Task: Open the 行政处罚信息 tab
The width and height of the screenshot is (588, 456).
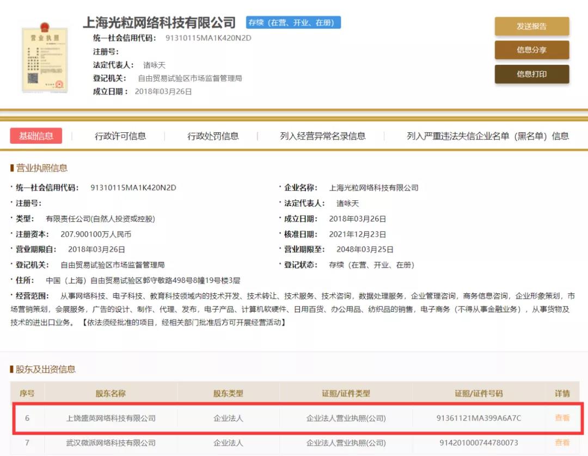Action: [213, 136]
